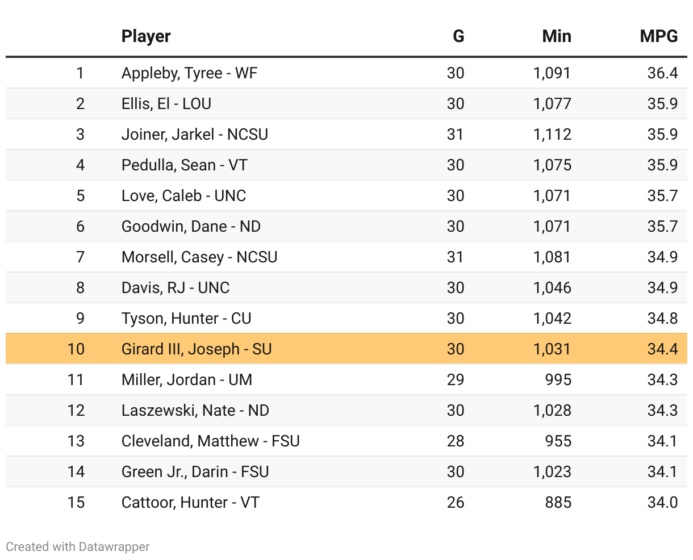
Task: Select Cleveland, Matthew - FSU player cell
Action: [x=210, y=441]
